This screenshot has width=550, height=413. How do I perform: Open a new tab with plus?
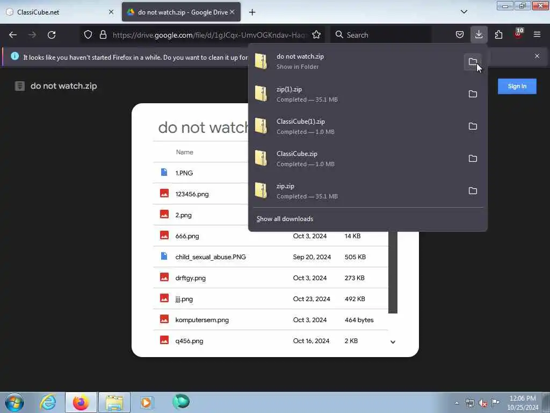(x=252, y=12)
